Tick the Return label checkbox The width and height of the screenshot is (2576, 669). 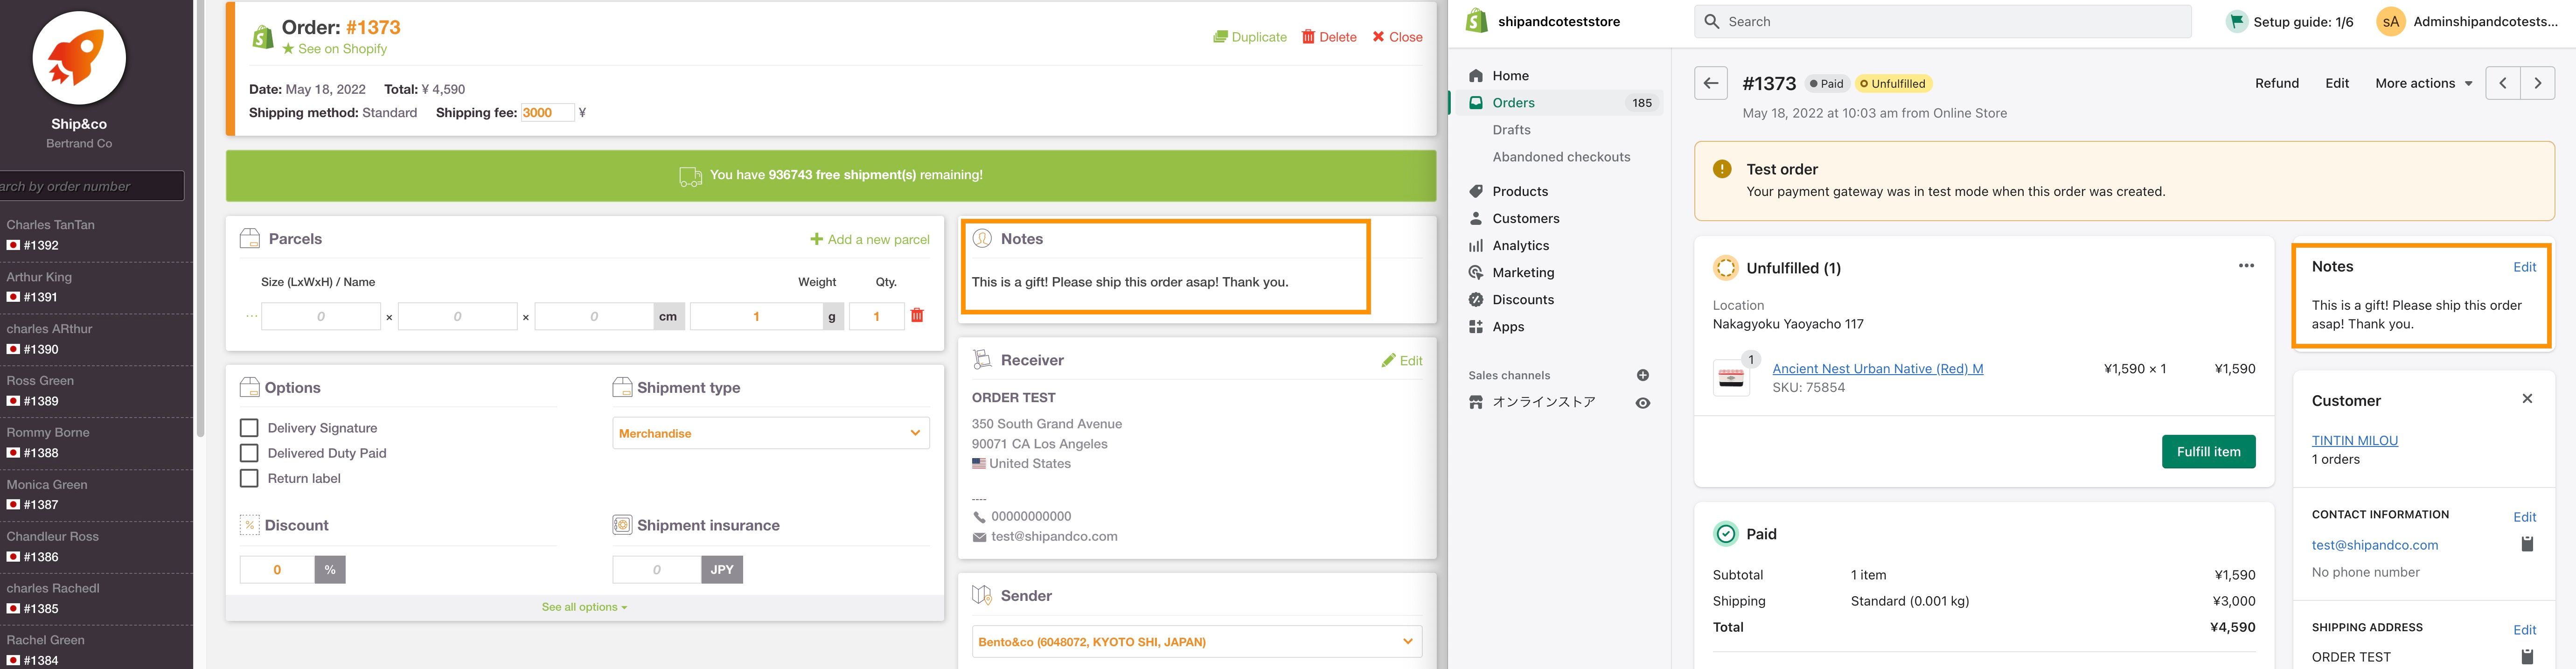tap(250, 478)
